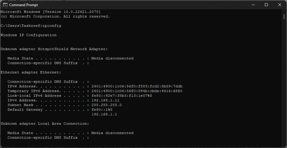The width and height of the screenshot is (287, 148).
Task: Click the HotspotShield Network Adapter heading line
Action: point(54,49)
